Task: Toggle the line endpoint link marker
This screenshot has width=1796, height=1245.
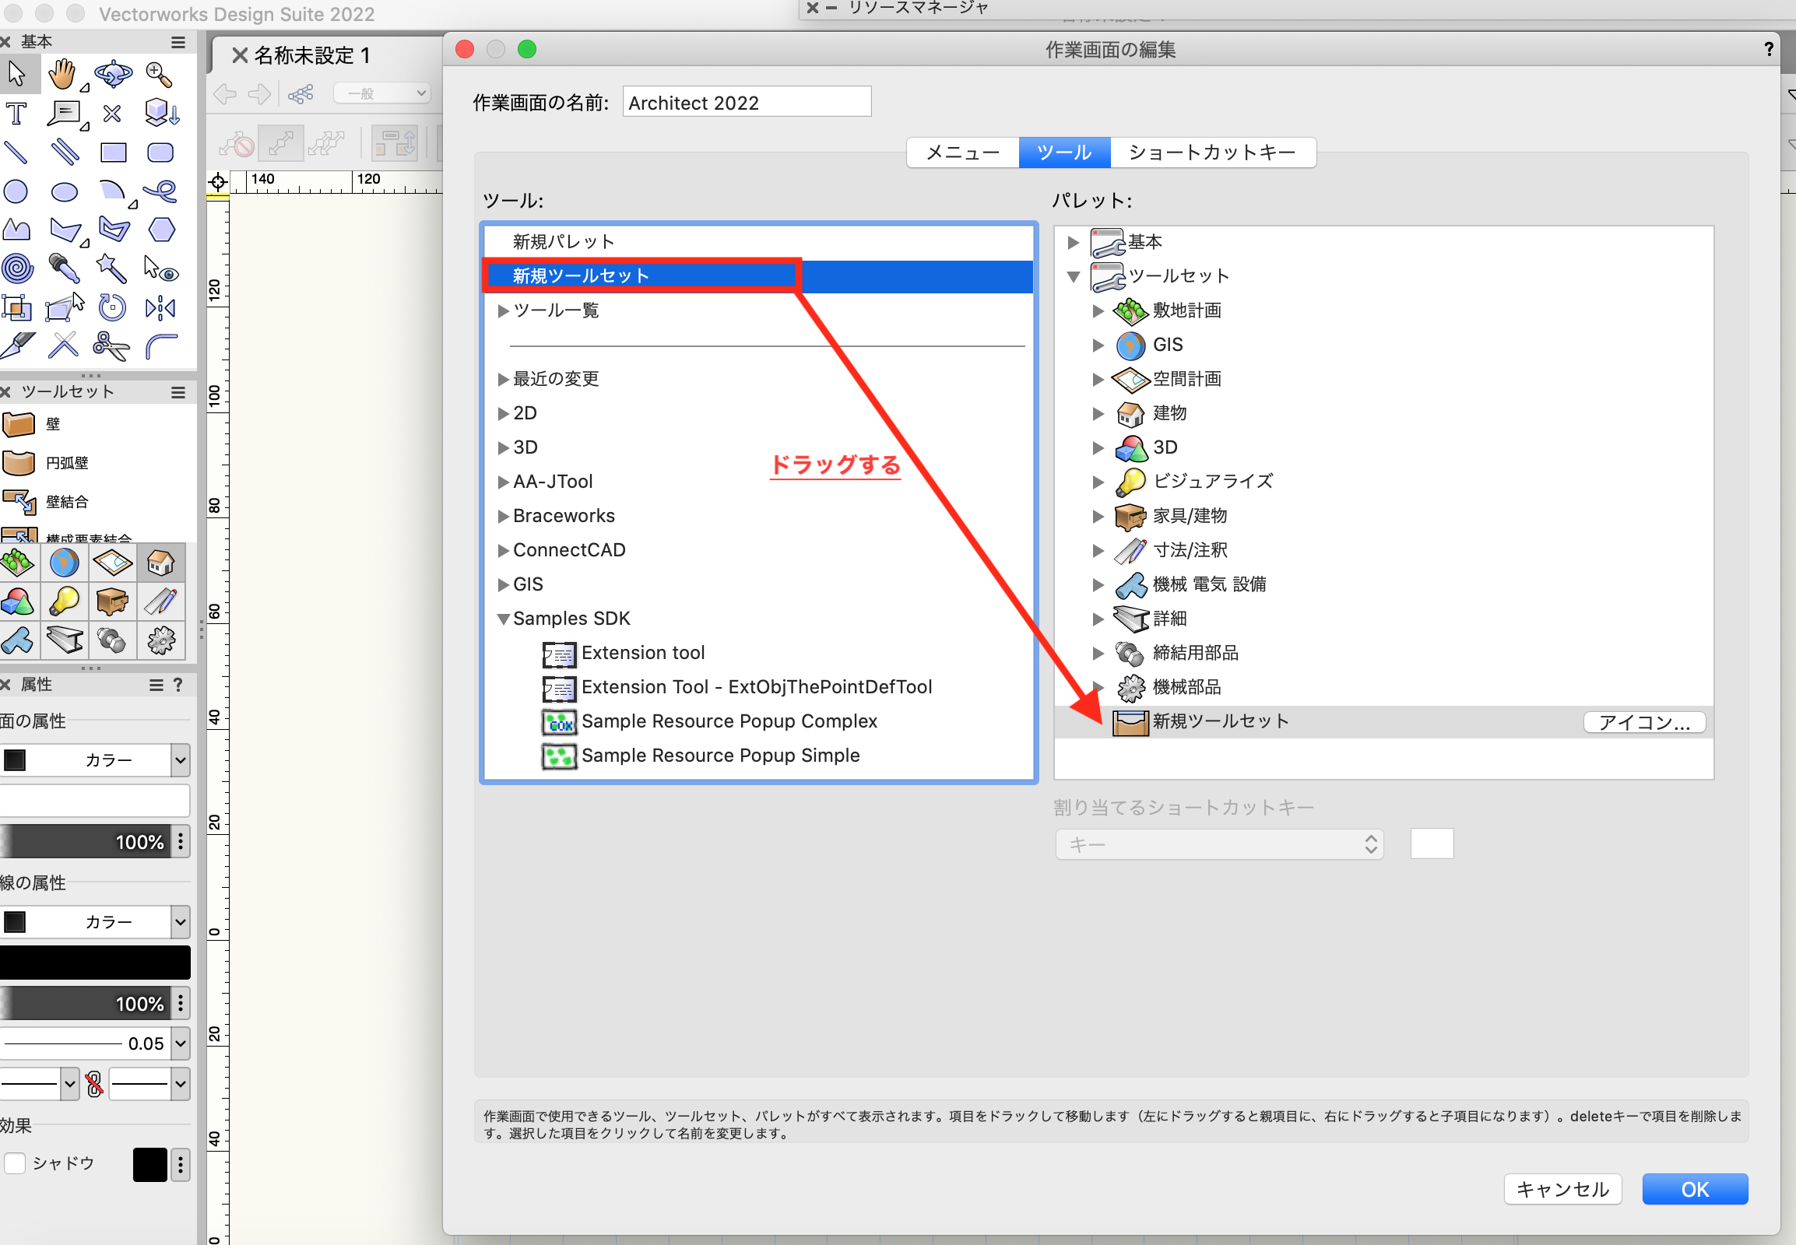Action: coord(94,1084)
